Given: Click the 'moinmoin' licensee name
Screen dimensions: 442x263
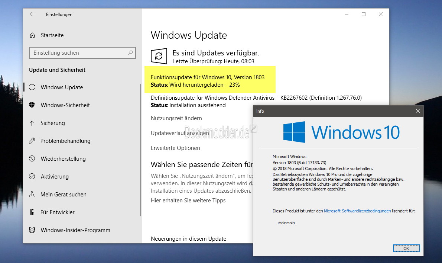Looking at the screenshot, I should pos(286,223).
